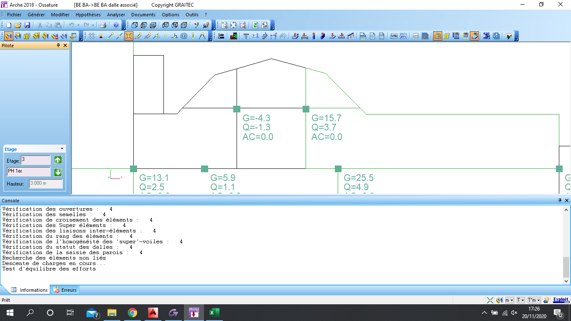Image resolution: width=571 pixels, height=321 pixels.
Task: Click the color palette icon at toolbar end
Action: point(509,36)
